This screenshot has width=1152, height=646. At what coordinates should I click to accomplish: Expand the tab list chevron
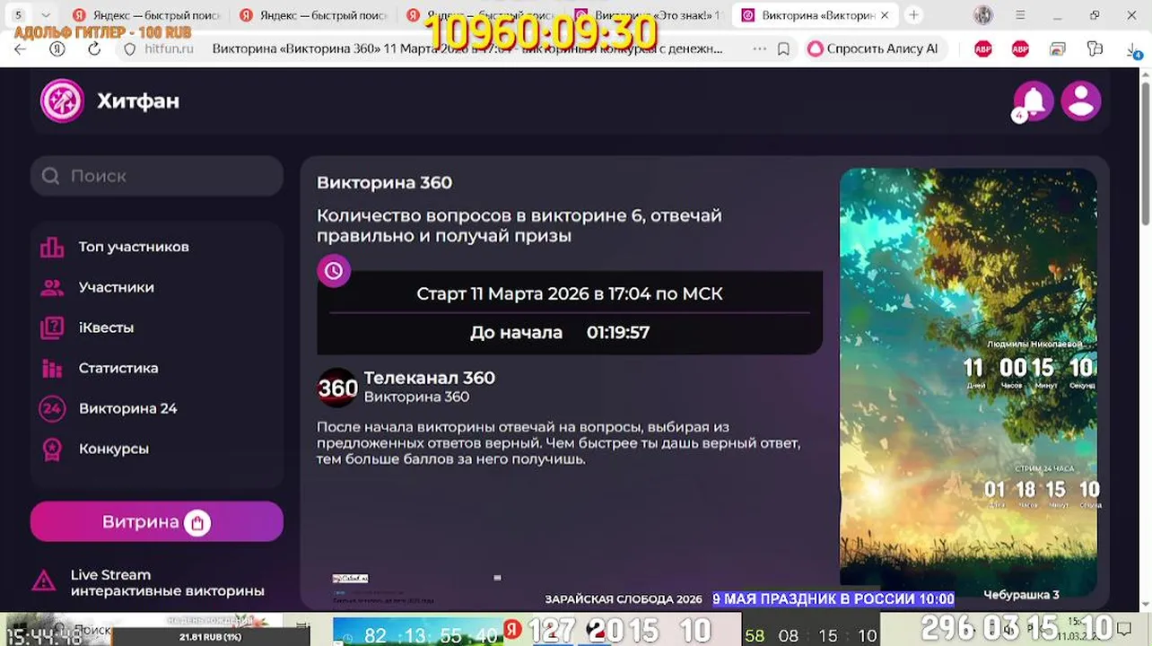pos(46,15)
